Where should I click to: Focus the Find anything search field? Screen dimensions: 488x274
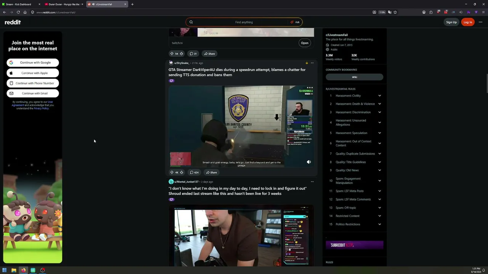(244, 22)
